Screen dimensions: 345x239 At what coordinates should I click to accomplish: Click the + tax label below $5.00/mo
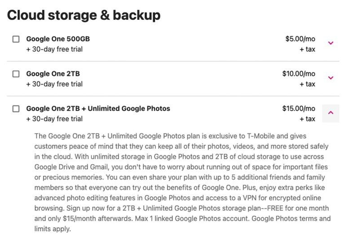[307, 49]
